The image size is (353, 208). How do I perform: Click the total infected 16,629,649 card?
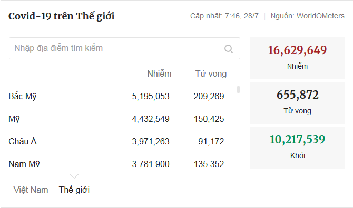(297, 58)
